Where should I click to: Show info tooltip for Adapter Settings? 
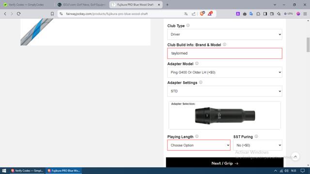pos(201,82)
